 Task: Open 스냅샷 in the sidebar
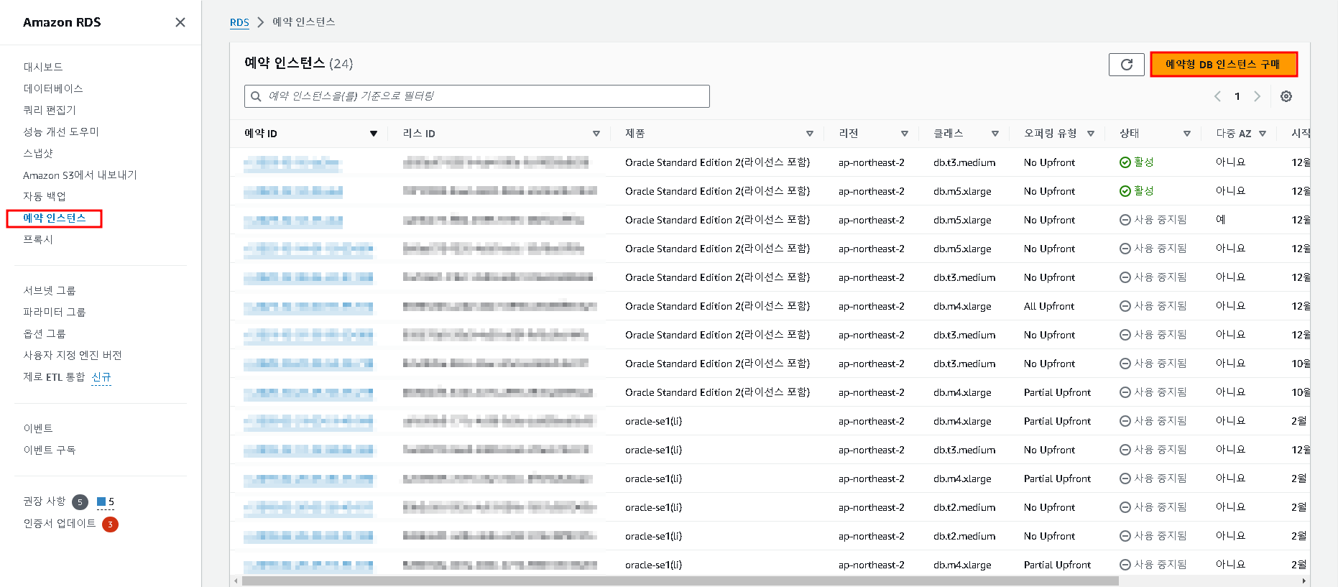tap(38, 153)
